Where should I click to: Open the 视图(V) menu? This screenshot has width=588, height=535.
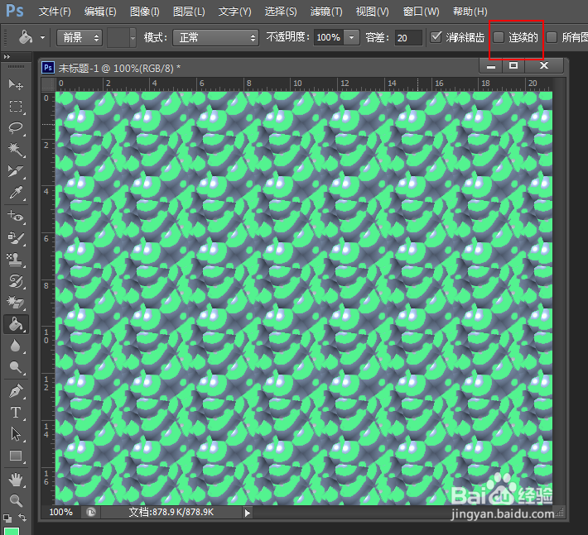[373, 12]
